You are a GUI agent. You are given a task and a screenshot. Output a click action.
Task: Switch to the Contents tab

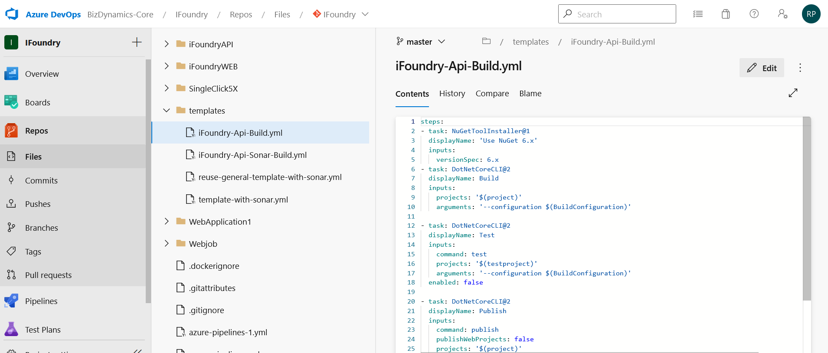[x=412, y=94]
